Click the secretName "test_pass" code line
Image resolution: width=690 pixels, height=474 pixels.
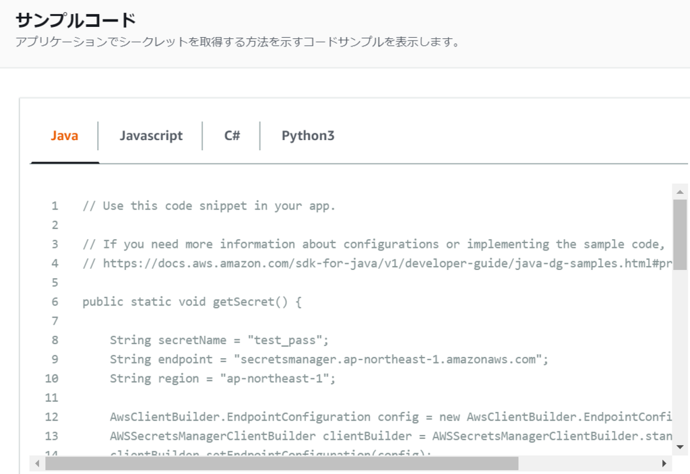point(219,340)
